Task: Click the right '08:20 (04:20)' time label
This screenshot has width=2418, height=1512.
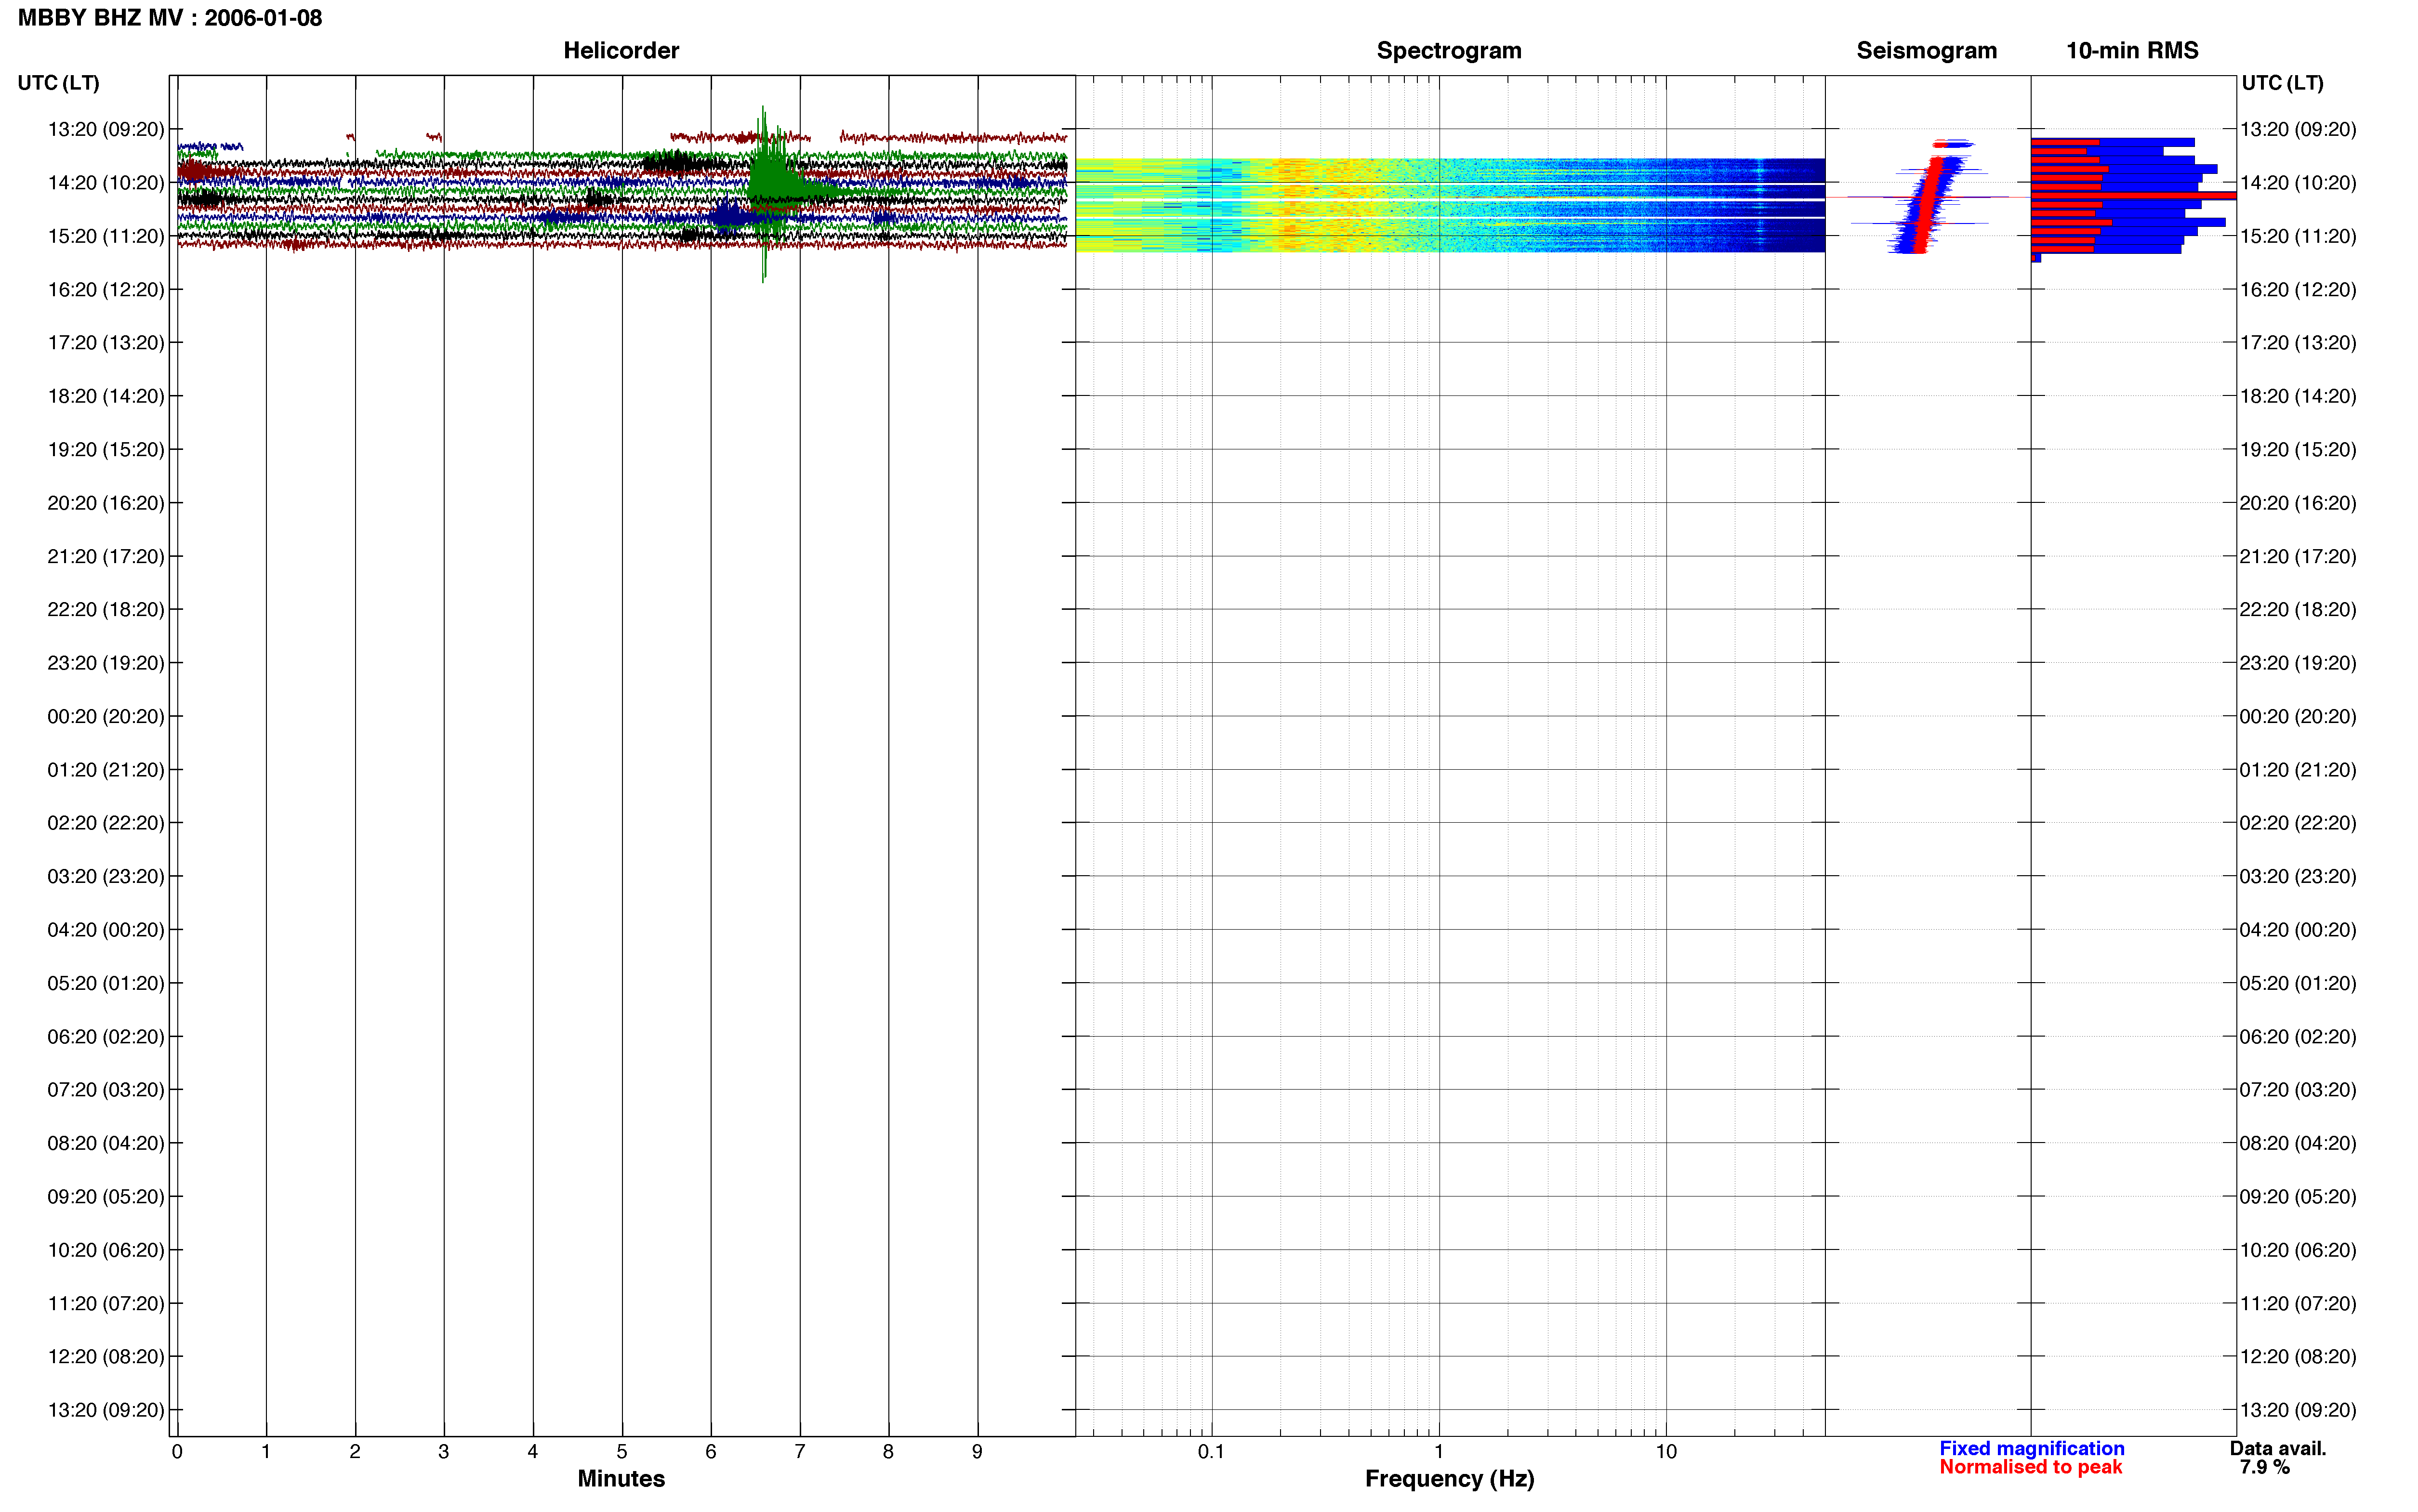Action: (x=2298, y=1143)
